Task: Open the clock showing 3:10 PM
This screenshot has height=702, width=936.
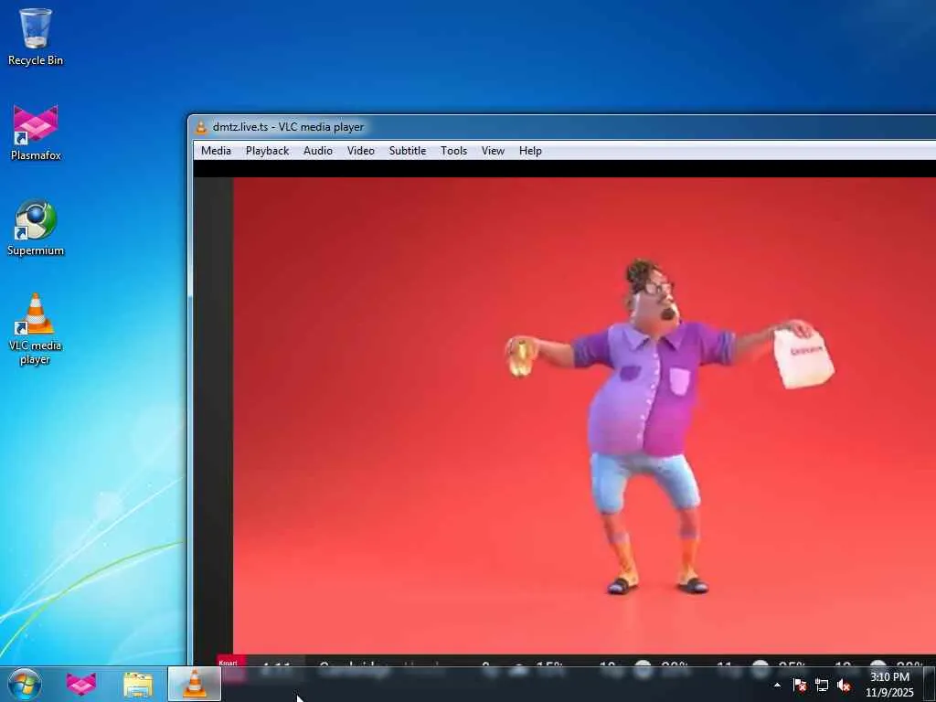Action: point(889,685)
